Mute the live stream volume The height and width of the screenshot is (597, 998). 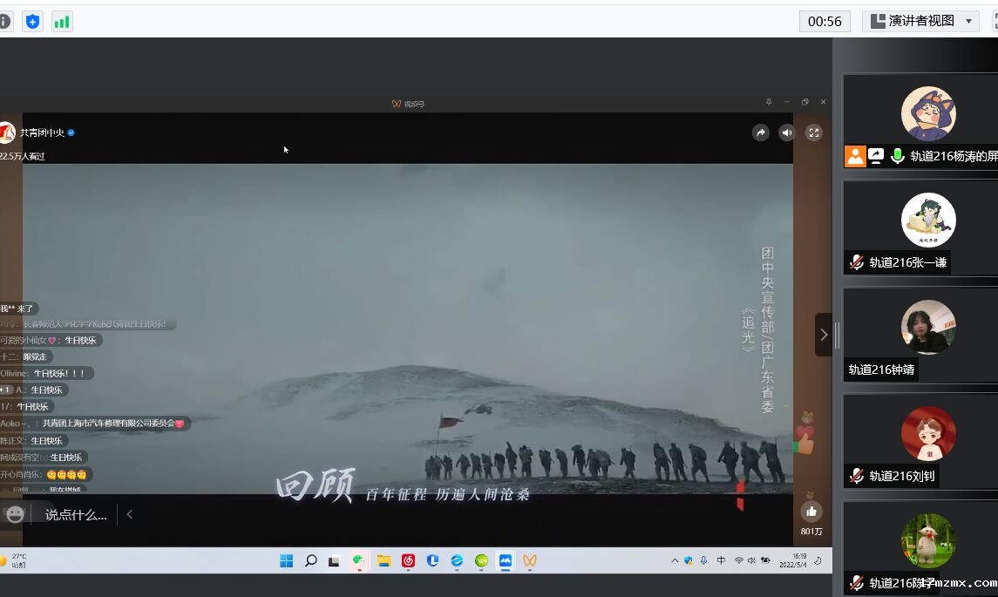787,132
